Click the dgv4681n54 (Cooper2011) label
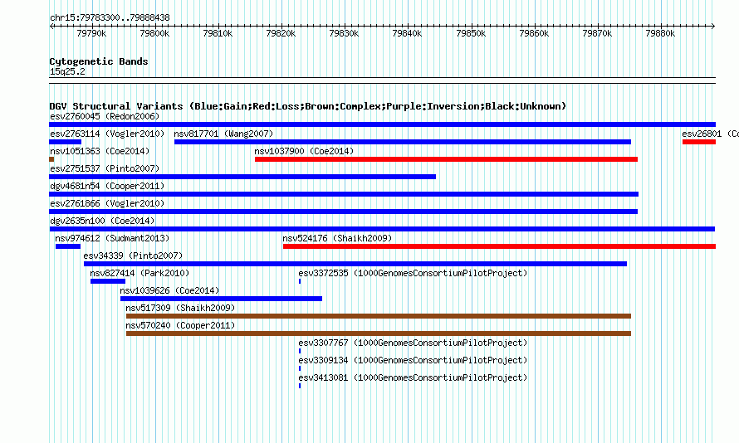The width and height of the screenshot is (739, 443). tap(107, 186)
